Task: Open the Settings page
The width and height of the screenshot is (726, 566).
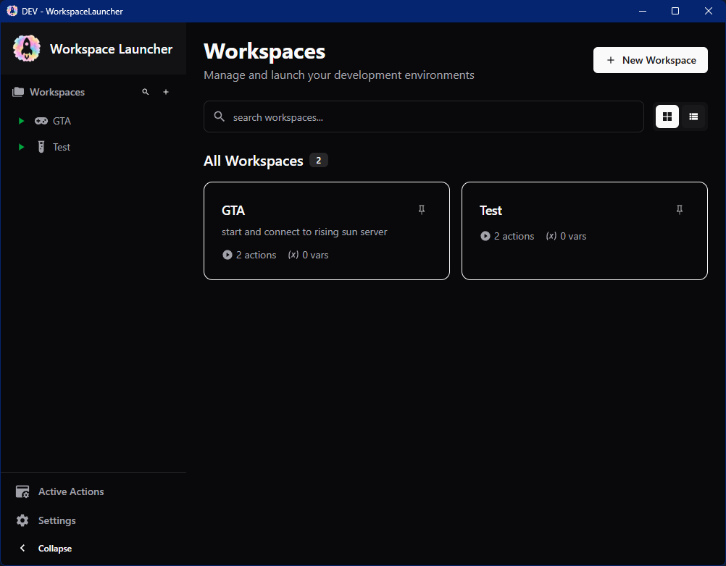Action: click(x=57, y=520)
